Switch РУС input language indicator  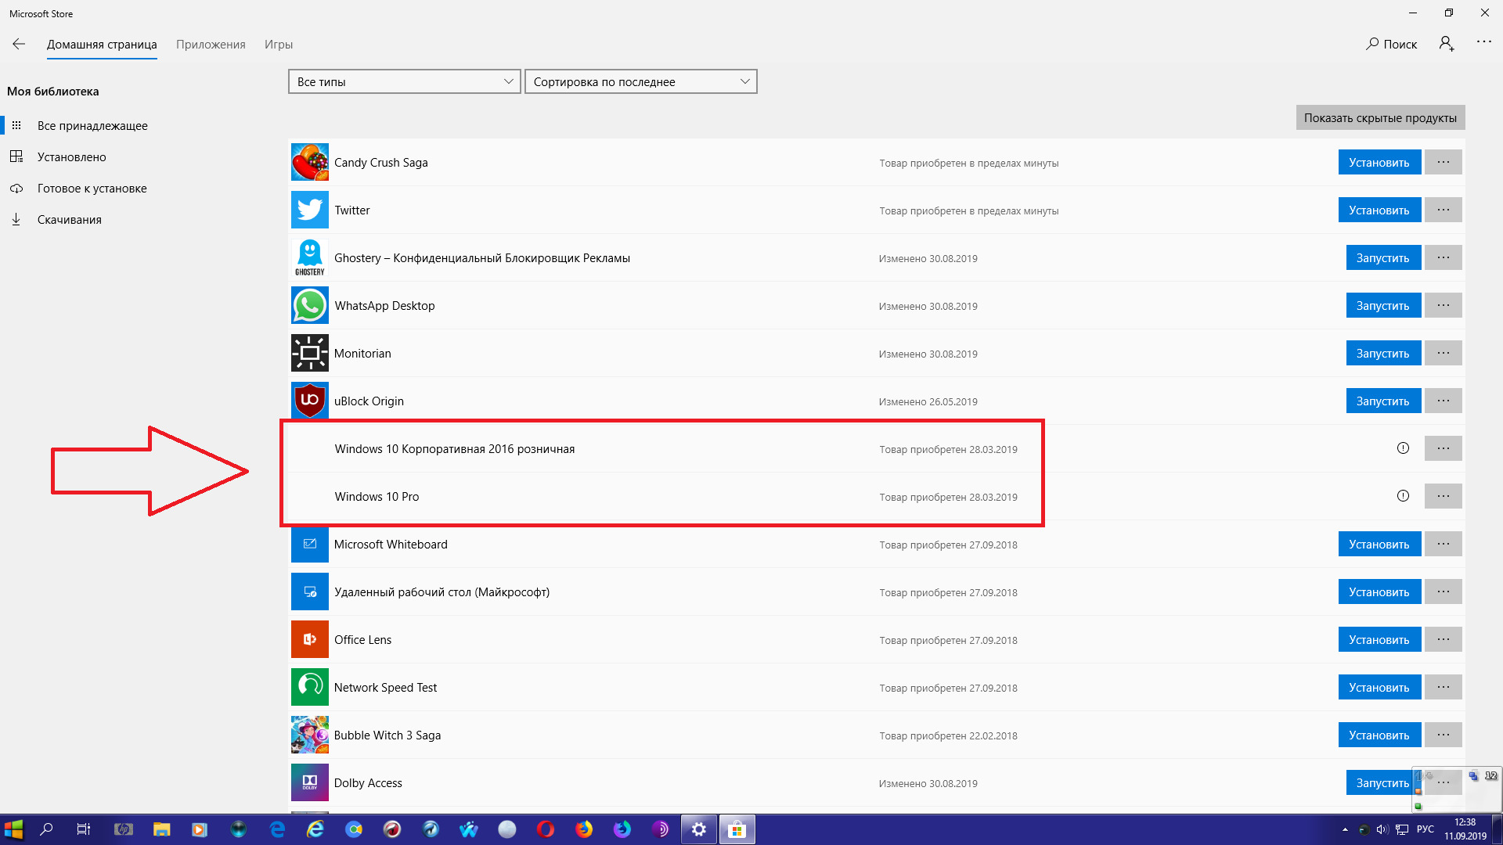[1426, 829]
